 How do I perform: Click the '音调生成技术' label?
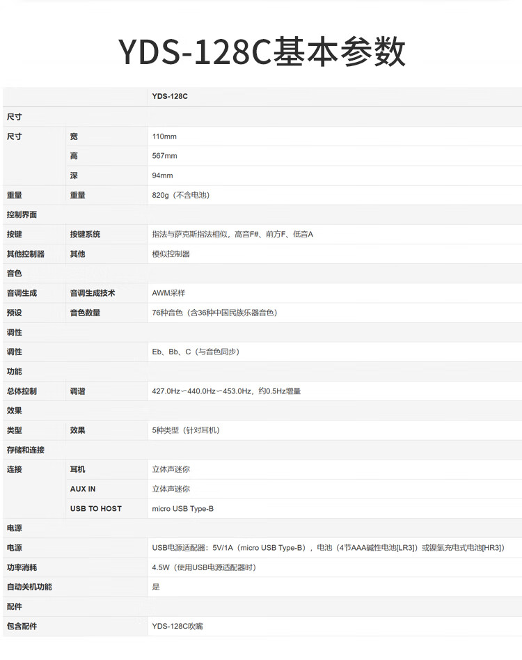click(x=93, y=293)
